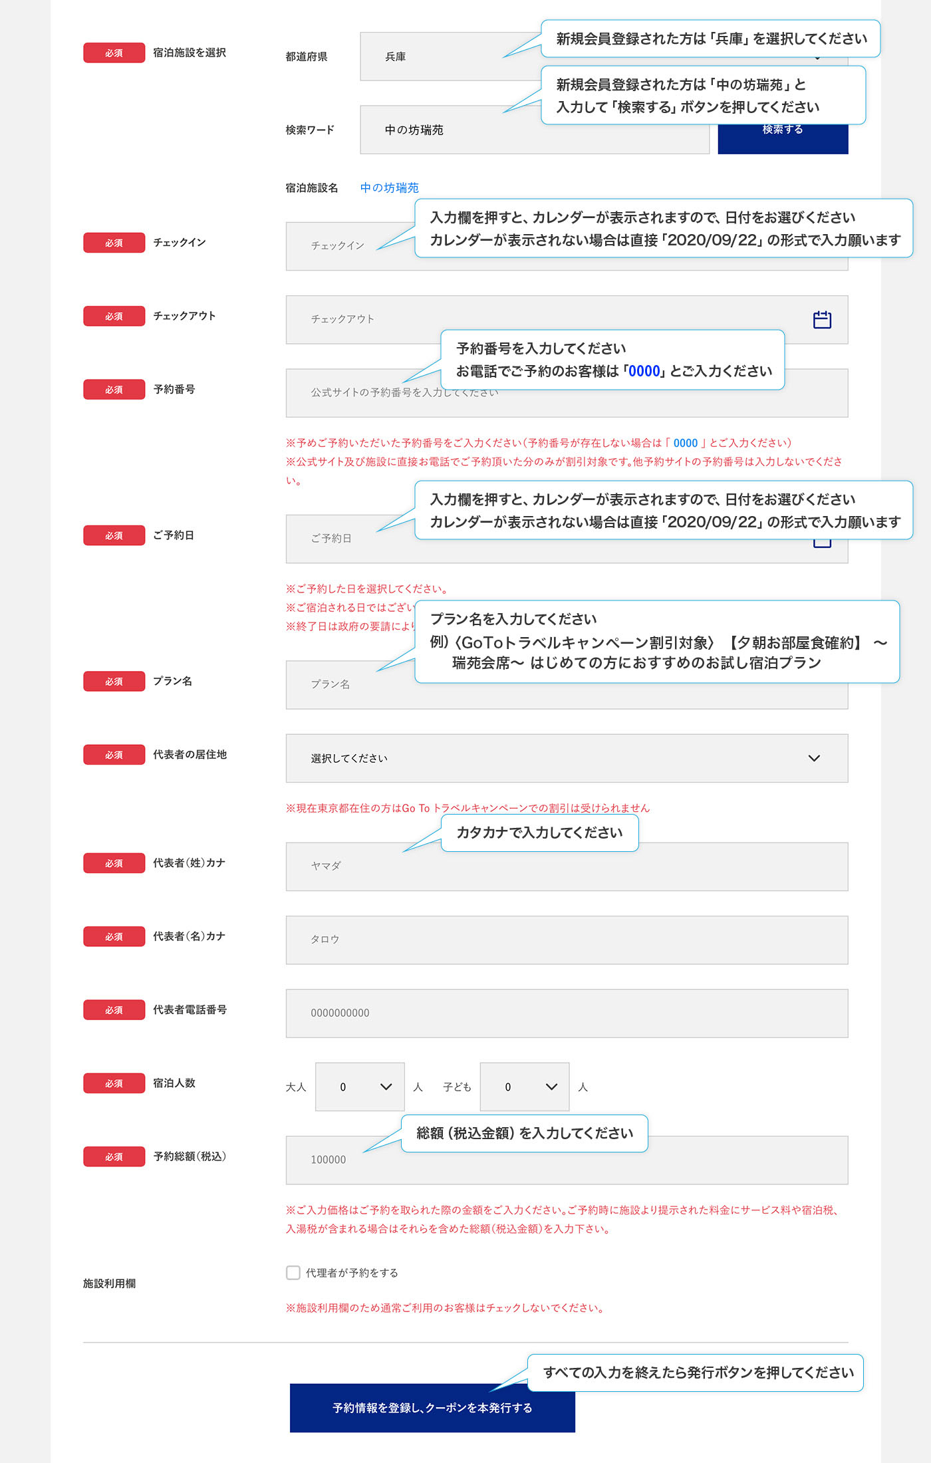
Task: Open the 大人 adult count dropdown
Action: pyautogui.click(x=360, y=1087)
